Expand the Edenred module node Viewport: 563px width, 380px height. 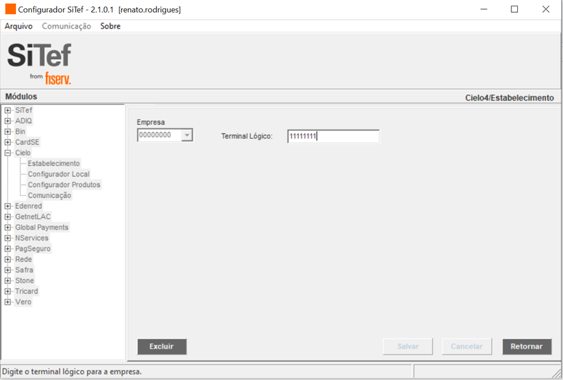[x=8, y=206]
